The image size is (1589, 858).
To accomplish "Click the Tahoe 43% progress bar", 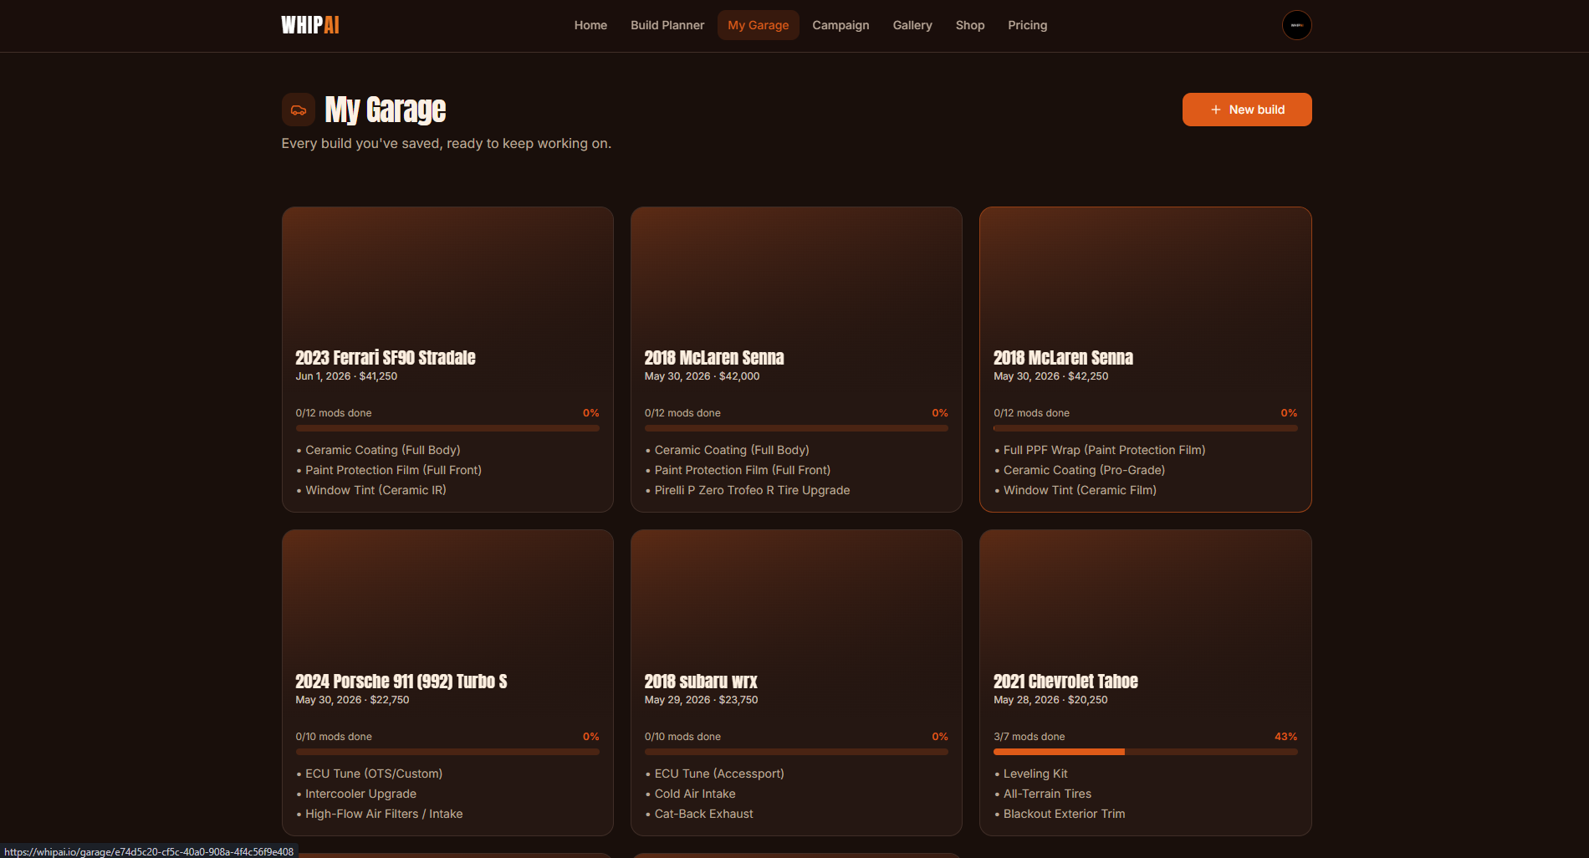I will click(1146, 752).
